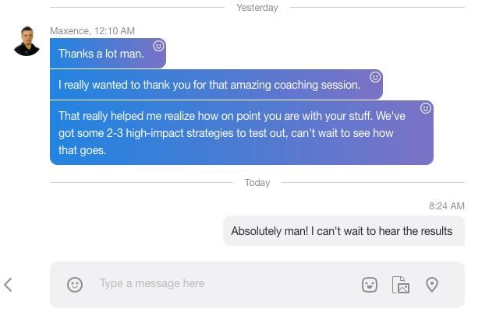React to 'Thanks a lot man.' message
Image resolution: width=503 pixels, height=312 pixels.
(158, 46)
